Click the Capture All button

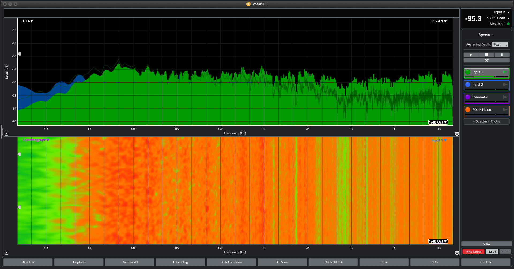coord(130,262)
